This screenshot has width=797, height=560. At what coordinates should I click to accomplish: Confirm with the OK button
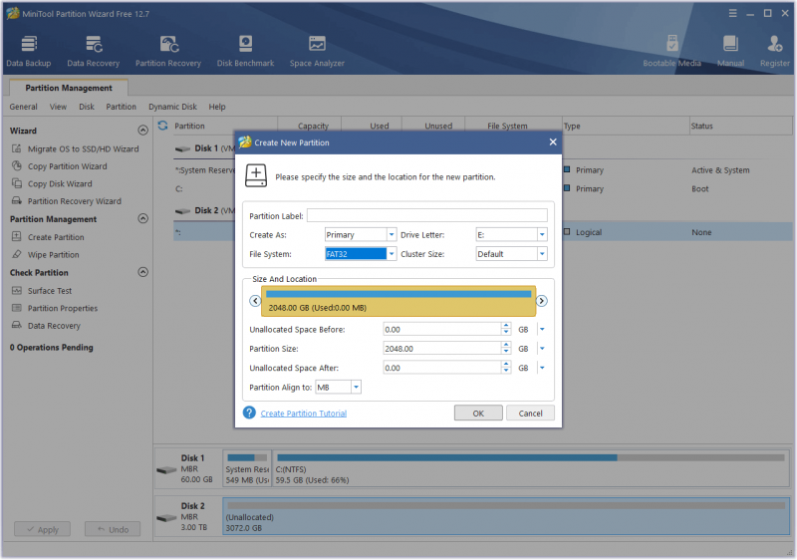pos(478,414)
